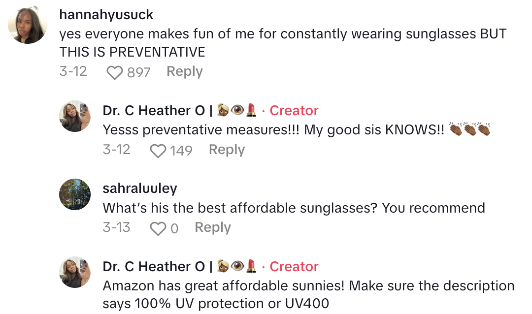532x314 pixels.
Task: Click Dr. C Heather O avatar on 'Yesss' reply
Action: [75, 116]
